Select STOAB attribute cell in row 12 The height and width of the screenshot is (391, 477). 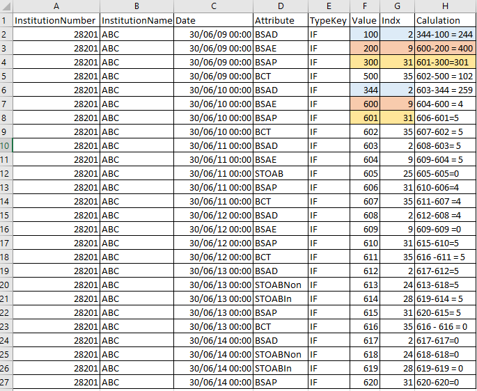(281, 173)
